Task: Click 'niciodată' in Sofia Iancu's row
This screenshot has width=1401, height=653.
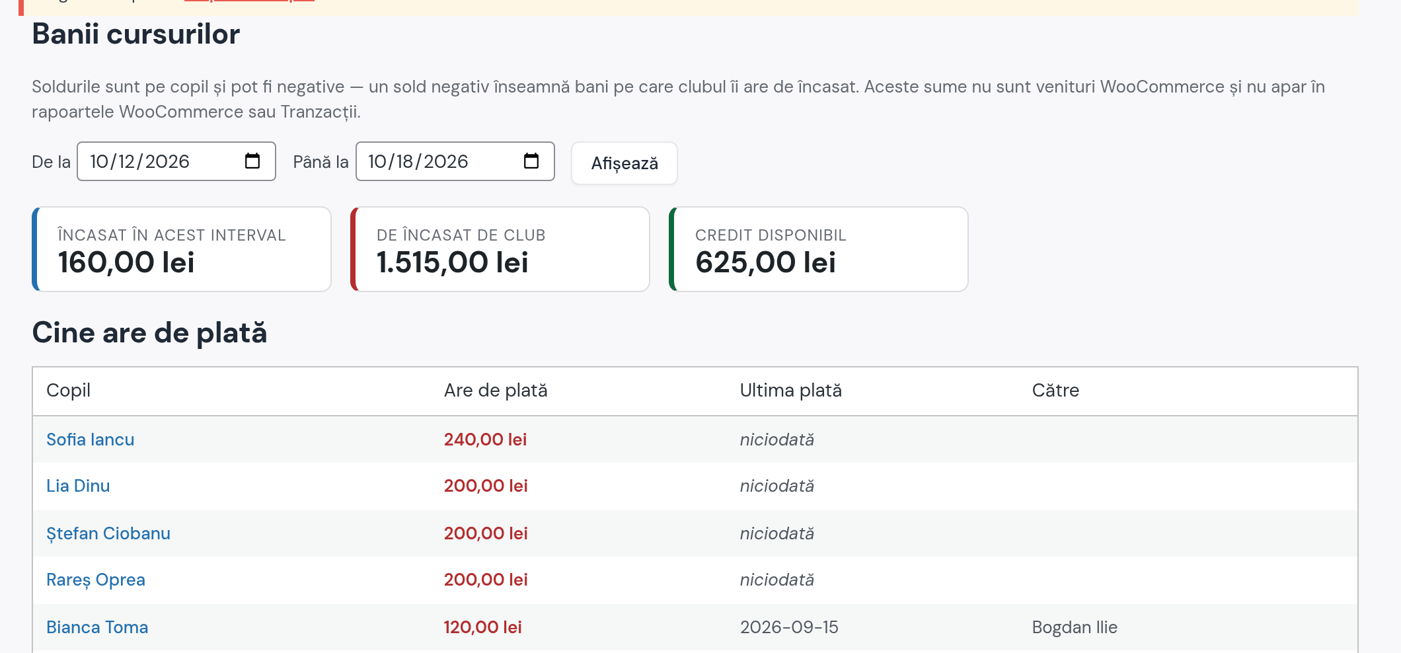Action: pos(777,440)
